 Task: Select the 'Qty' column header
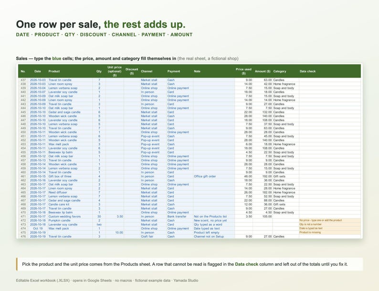tap(99, 71)
